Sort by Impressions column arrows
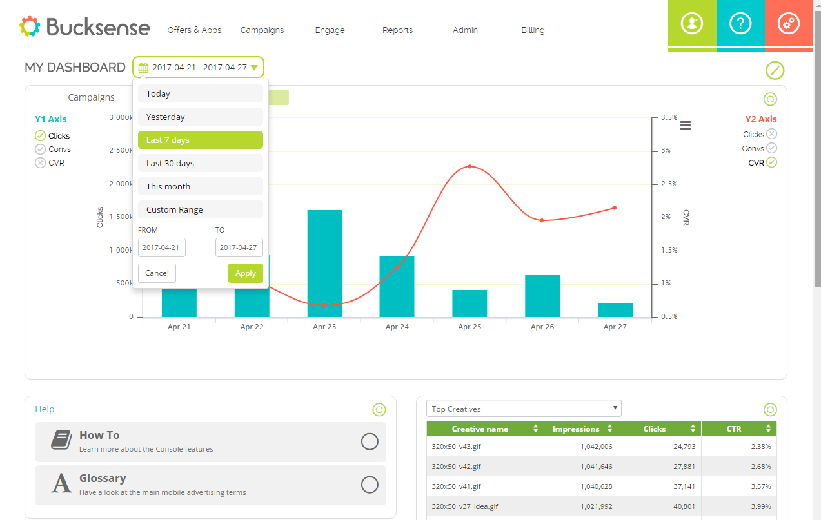 [609, 429]
